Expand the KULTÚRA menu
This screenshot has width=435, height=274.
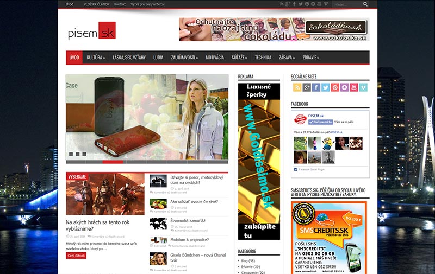coord(96,58)
